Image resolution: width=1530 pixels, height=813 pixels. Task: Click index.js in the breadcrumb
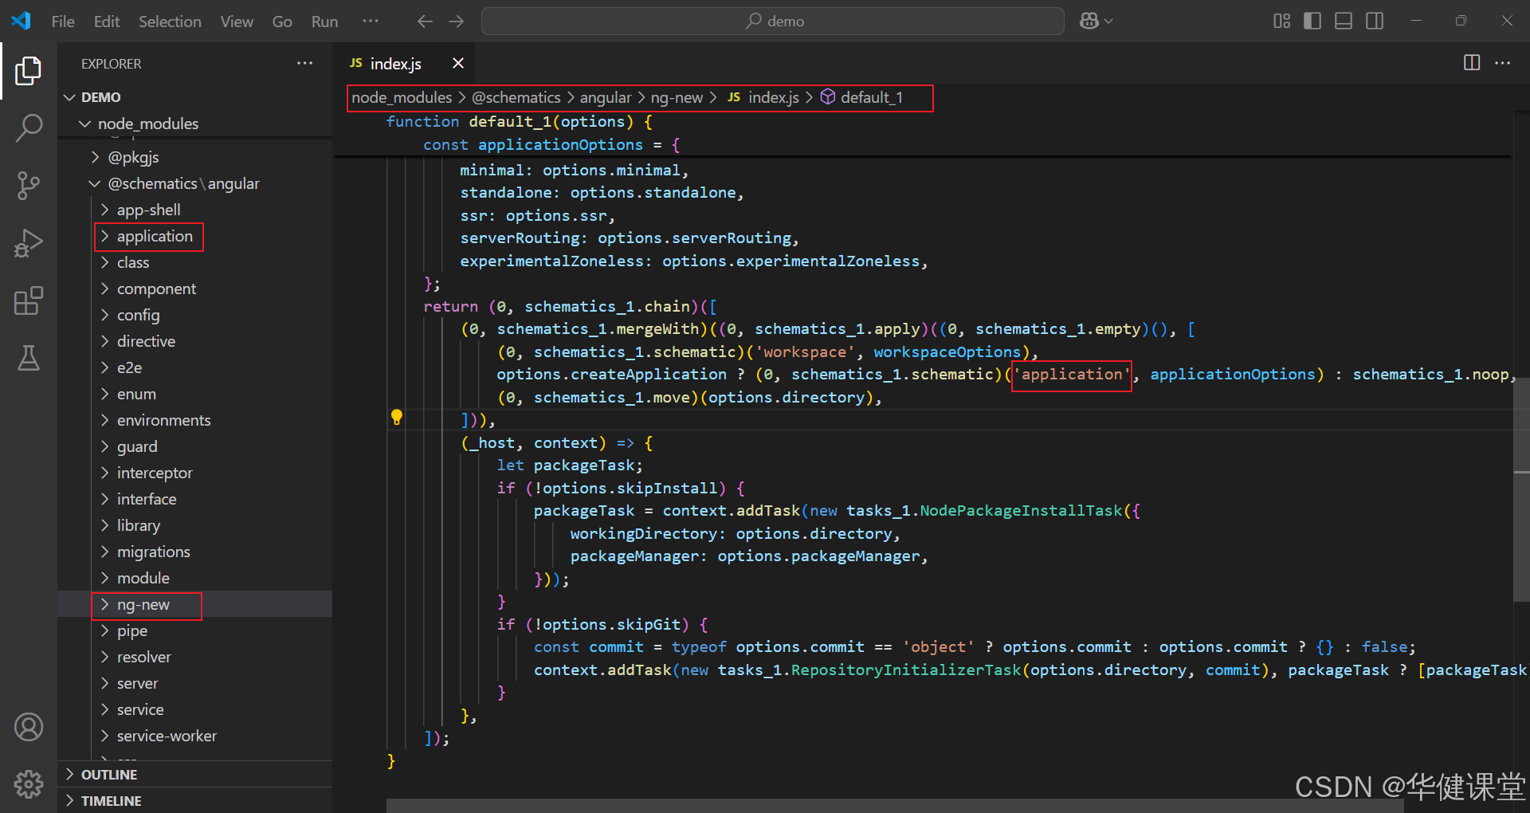773,97
